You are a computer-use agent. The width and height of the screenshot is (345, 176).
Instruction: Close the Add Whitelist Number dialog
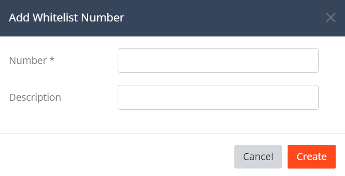331,18
